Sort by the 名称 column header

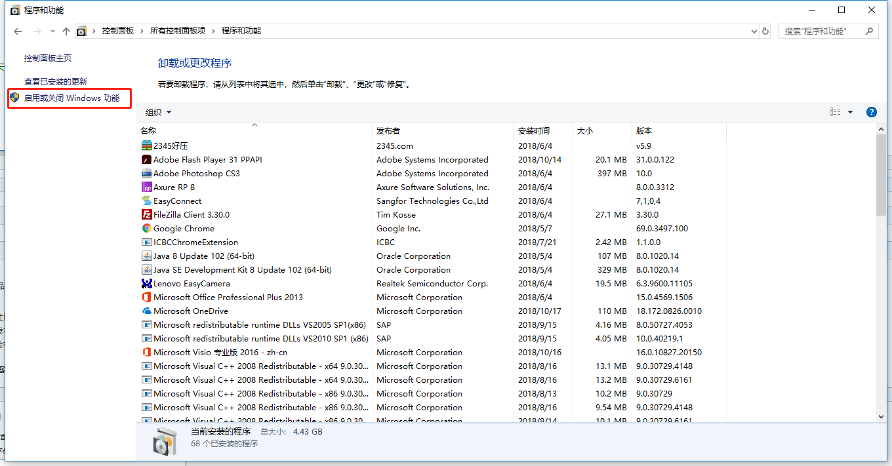[254, 130]
